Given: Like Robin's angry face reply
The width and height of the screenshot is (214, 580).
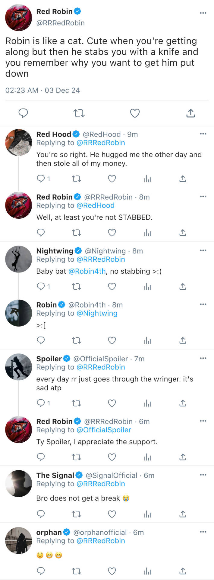Looking at the screenshot, I should coord(112,340).
